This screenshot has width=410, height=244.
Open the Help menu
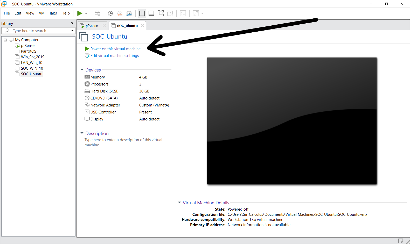pyautogui.click(x=66, y=13)
